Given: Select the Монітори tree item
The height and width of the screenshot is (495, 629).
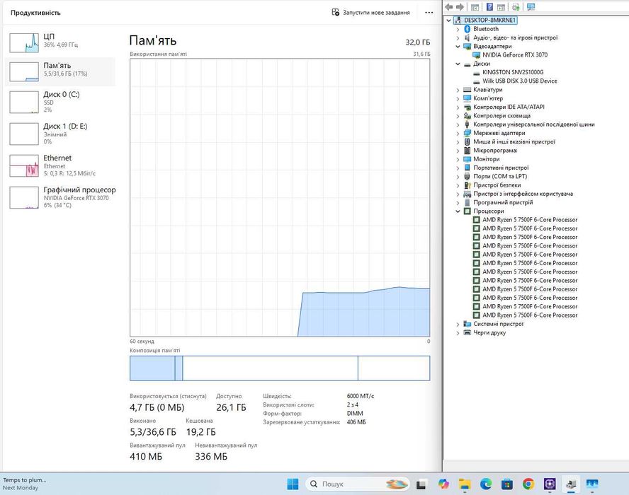Looking at the screenshot, I should tap(486, 159).
